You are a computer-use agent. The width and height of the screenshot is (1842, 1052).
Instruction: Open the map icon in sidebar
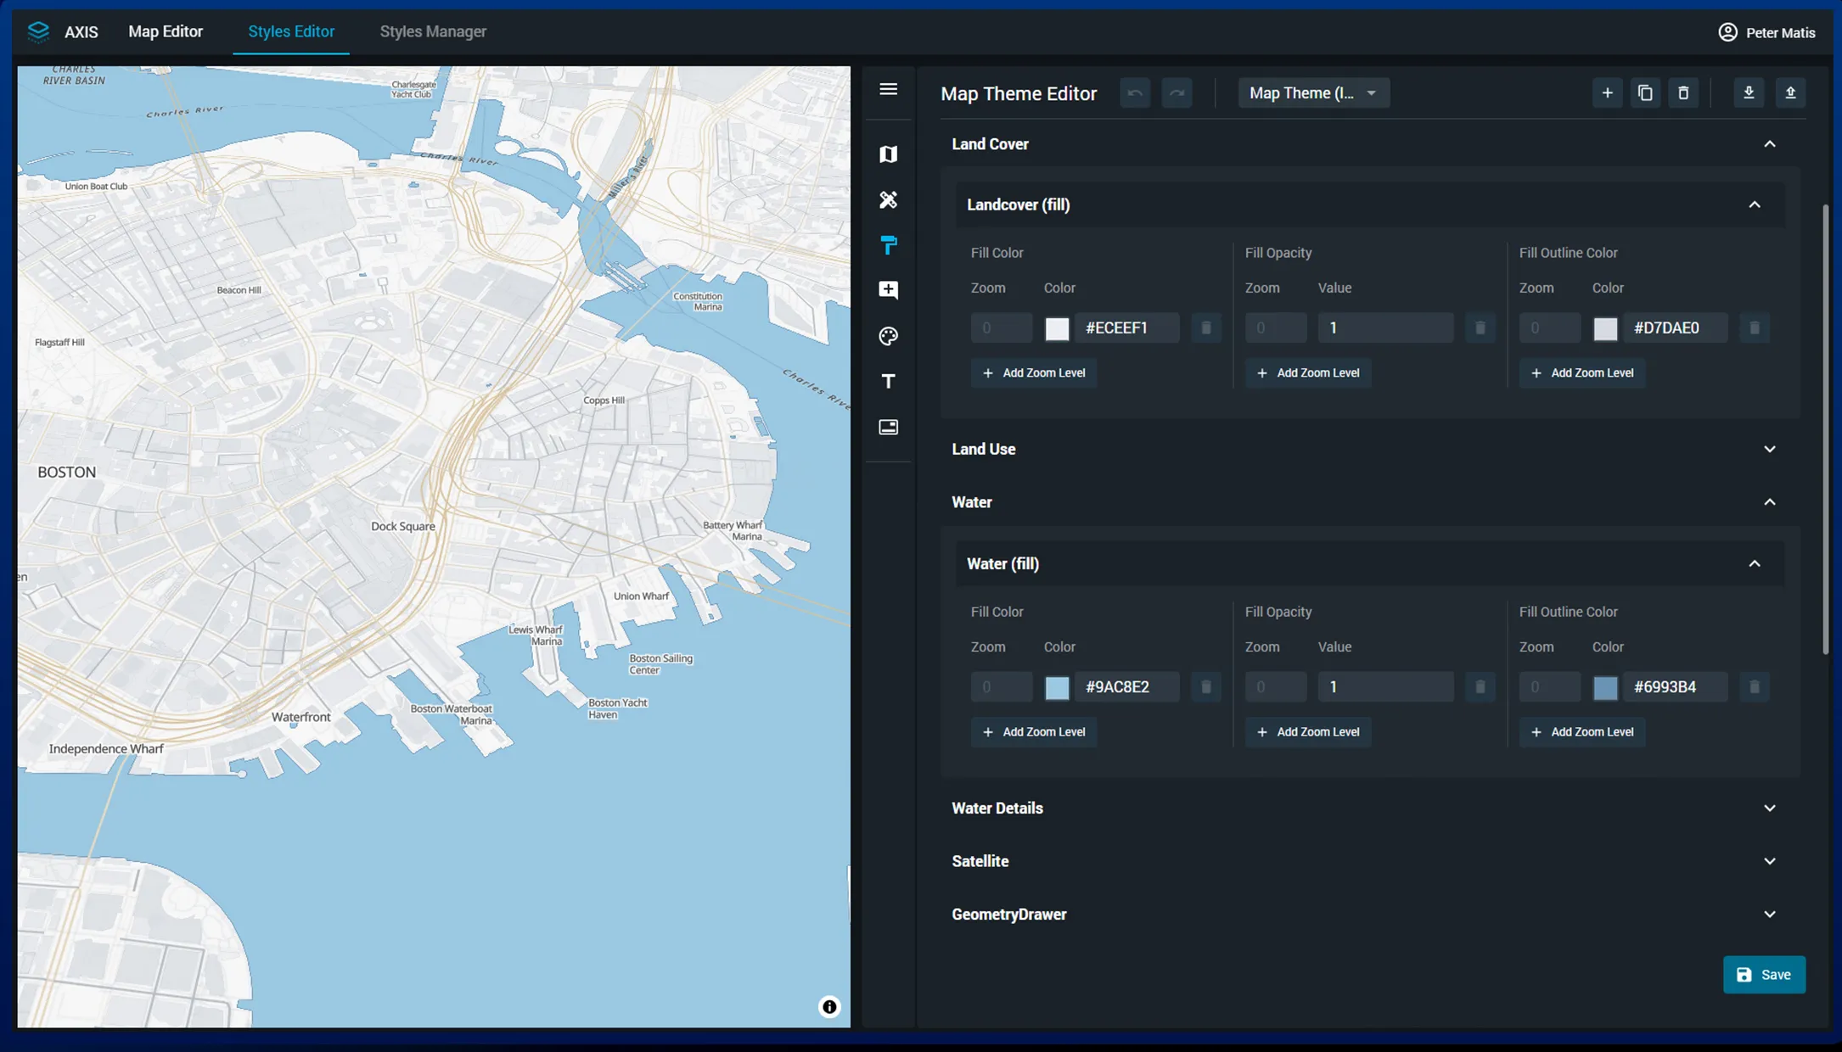pos(888,154)
